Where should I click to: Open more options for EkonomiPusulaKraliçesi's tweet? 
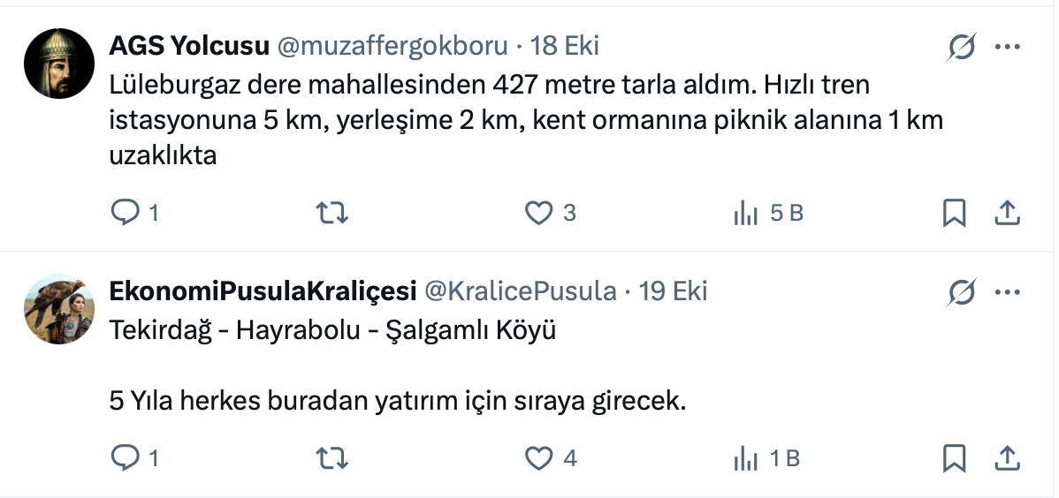(x=1008, y=292)
